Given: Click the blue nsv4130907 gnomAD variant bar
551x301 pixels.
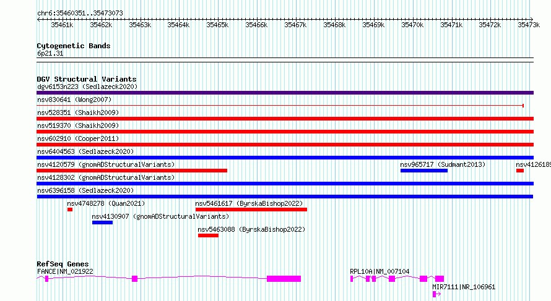Looking at the screenshot, I should coord(102,223).
